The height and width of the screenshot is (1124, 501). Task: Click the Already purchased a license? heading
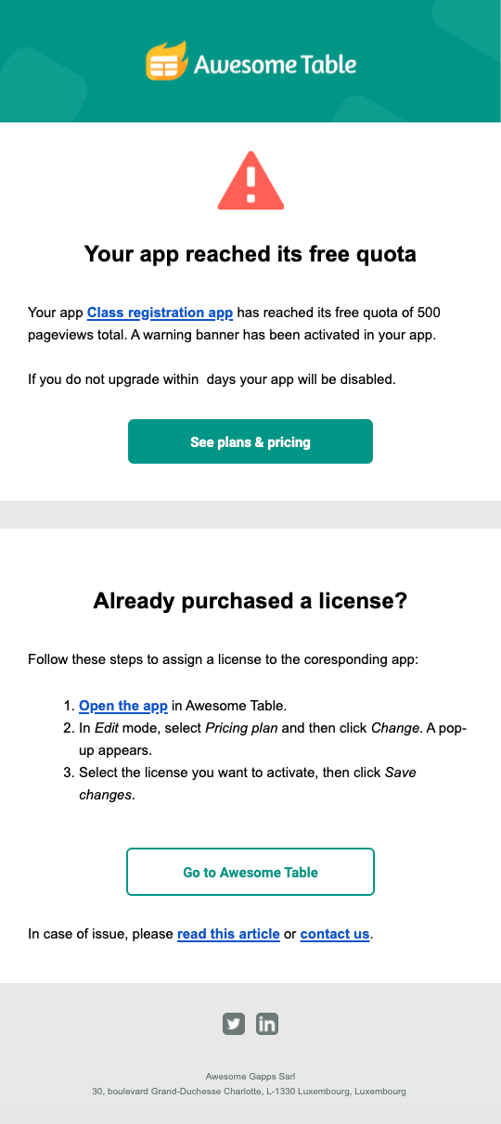click(250, 601)
